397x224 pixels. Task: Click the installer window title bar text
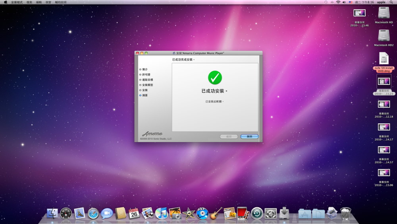point(200,53)
